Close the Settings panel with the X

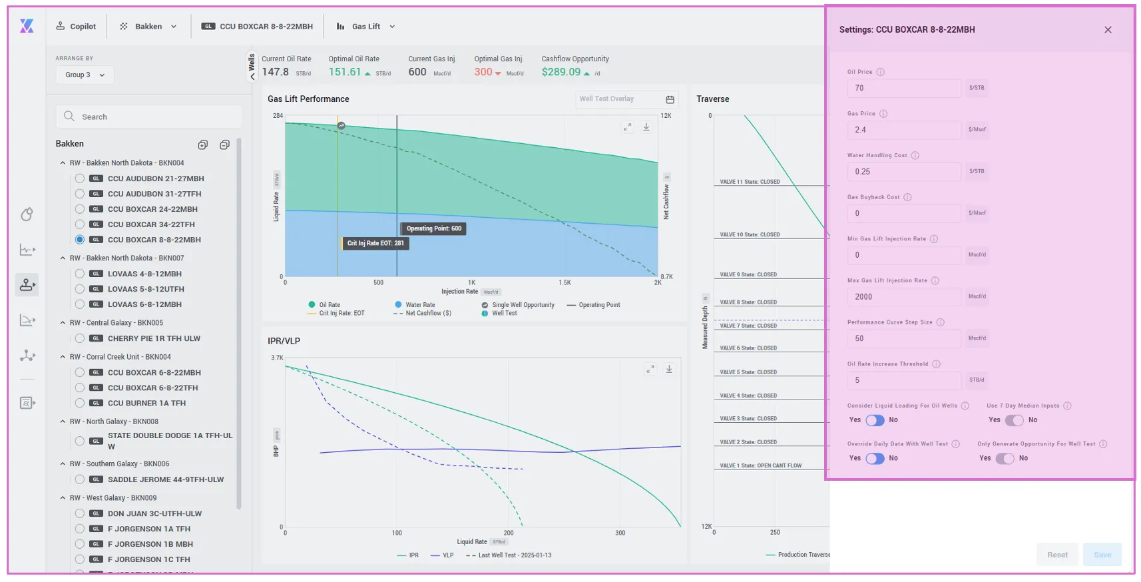[x=1108, y=29]
